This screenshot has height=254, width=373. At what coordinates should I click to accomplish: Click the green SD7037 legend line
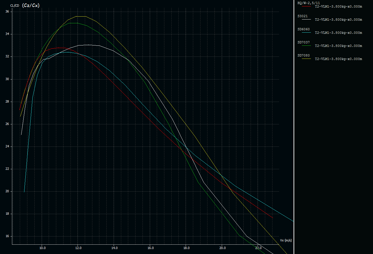click(x=307, y=46)
